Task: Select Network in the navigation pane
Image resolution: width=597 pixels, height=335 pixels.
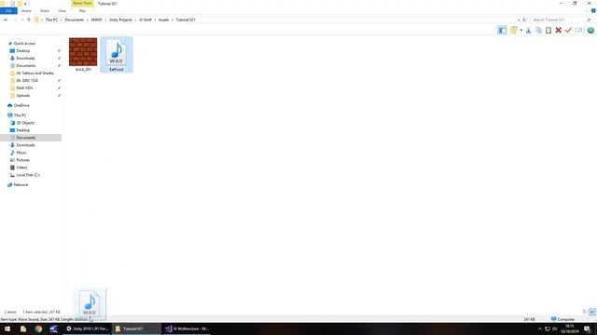Action: coord(21,184)
